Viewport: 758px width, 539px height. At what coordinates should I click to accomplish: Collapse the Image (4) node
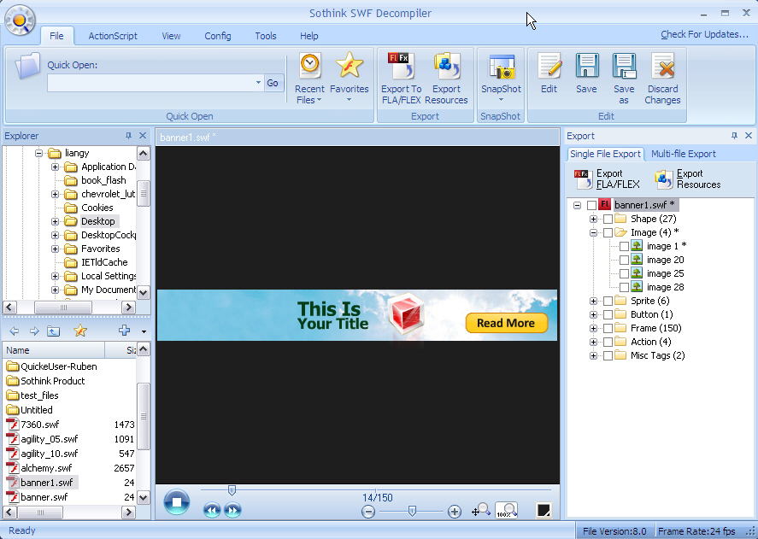[x=593, y=232]
